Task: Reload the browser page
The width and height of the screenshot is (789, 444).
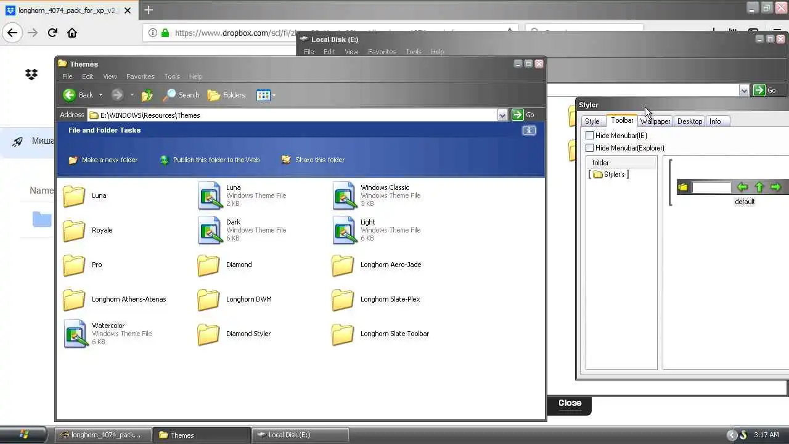Action: tap(52, 33)
